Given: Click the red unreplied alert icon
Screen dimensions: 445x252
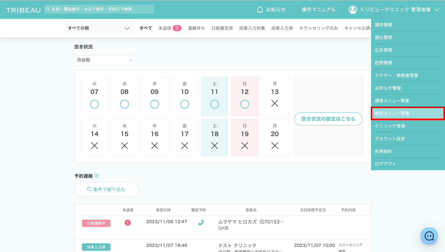Looking at the screenshot, I should click(128, 223).
